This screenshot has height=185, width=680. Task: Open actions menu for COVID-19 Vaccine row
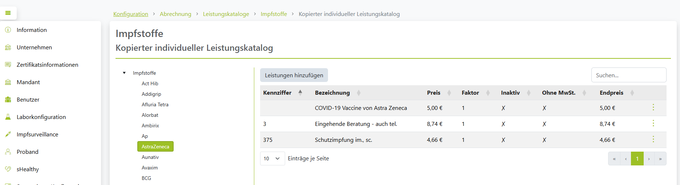(x=653, y=107)
